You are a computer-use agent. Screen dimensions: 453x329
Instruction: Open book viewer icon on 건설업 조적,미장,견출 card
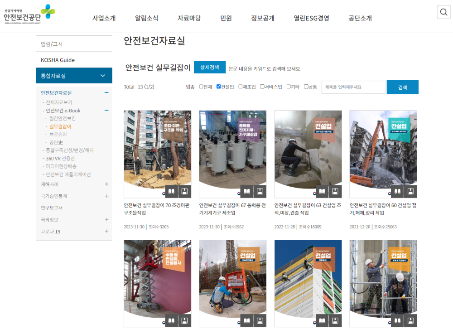322,191
